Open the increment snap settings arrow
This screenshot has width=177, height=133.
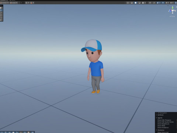pos(33,3)
